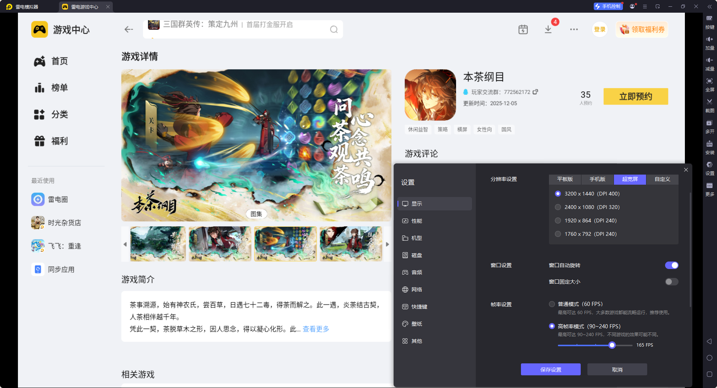Click 领取福利券 coupon button
This screenshot has height=388, width=717.
642,29
